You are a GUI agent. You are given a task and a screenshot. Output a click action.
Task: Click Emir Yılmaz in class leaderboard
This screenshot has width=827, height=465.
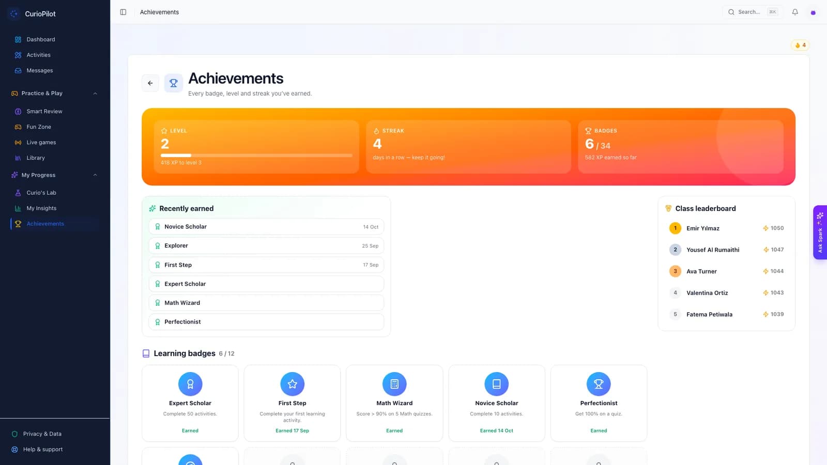(726, 228)
